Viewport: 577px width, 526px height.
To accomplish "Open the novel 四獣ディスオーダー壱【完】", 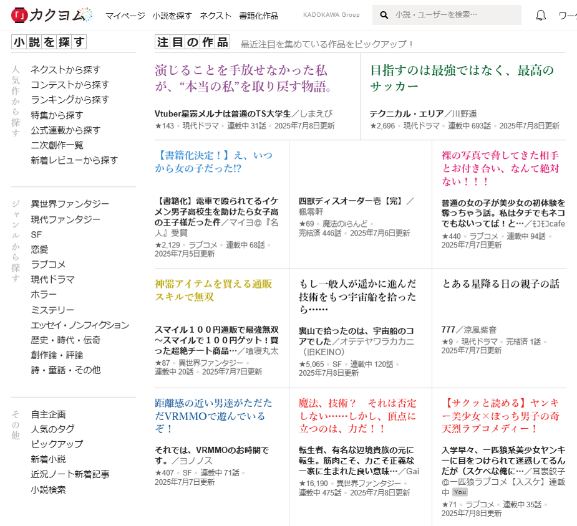I will [351, 201].
